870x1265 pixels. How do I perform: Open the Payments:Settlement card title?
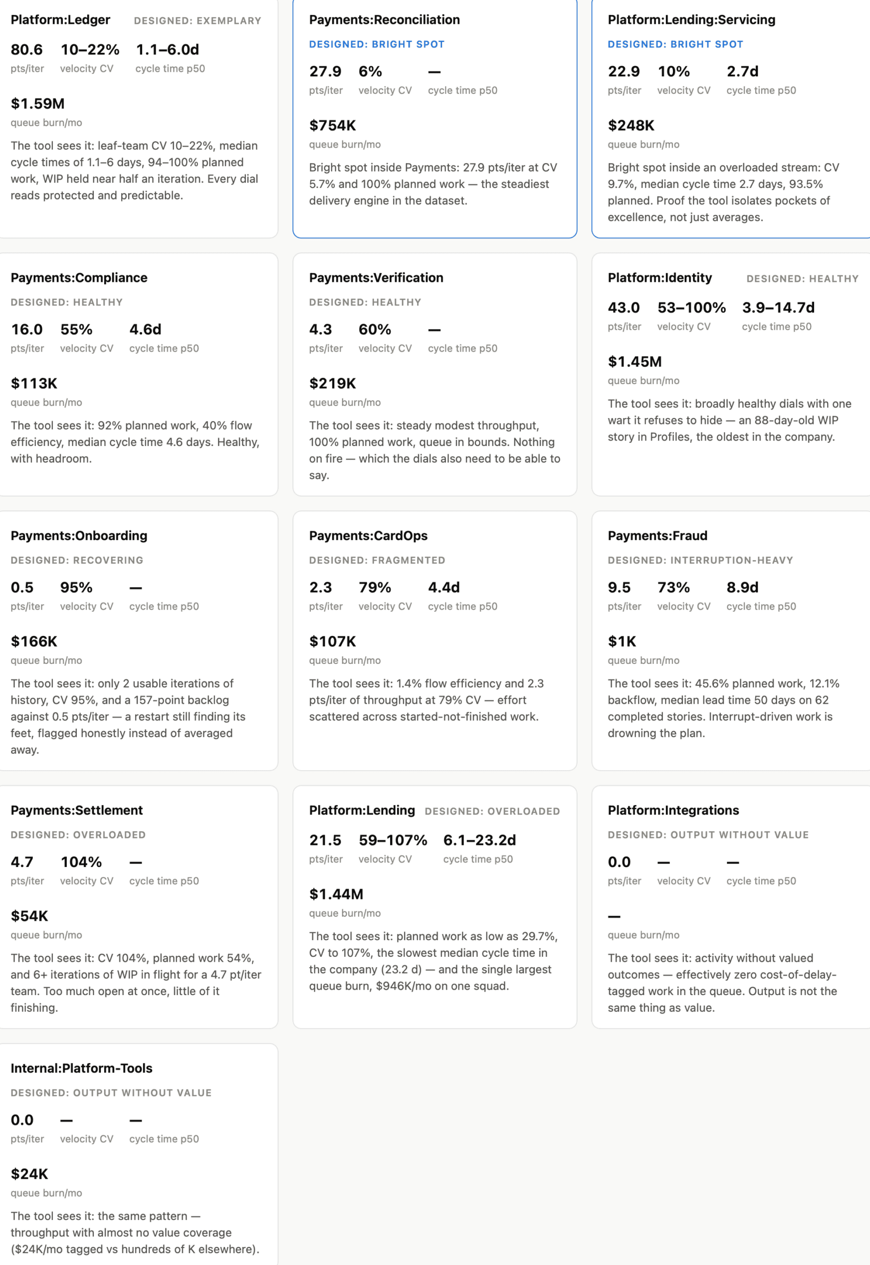pyautogui.click(x=77, y=810)
